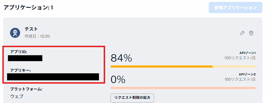
Task: Click the アプリキー label
Action: pyautogui.click(x=20, y=70)
